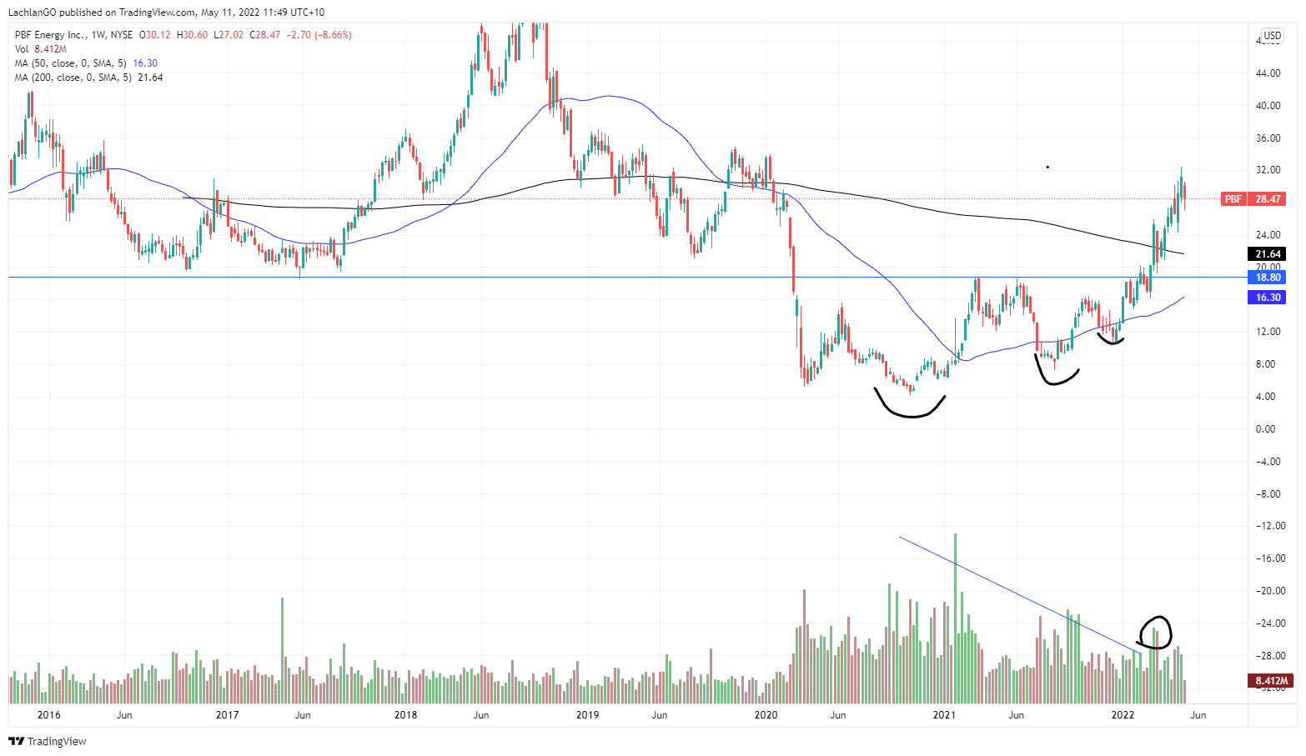Click the −4.00 price axis label
Image resolution: width=1306 pixels, height=756 pixels.
(1268, 462)
